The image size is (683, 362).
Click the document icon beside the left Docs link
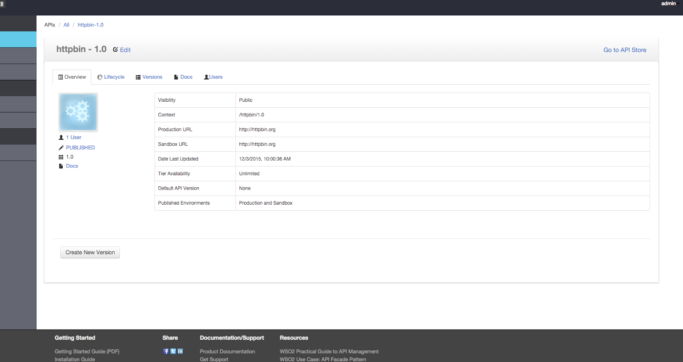61,166
